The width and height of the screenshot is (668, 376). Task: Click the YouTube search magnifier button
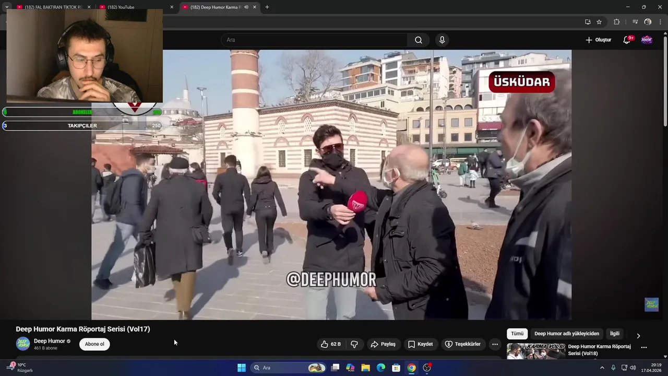pos(419,40)
